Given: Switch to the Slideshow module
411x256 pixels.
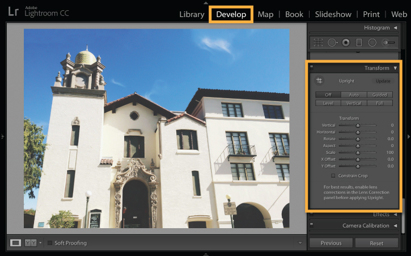Looking at the screenshot, I should coord(333,14).
